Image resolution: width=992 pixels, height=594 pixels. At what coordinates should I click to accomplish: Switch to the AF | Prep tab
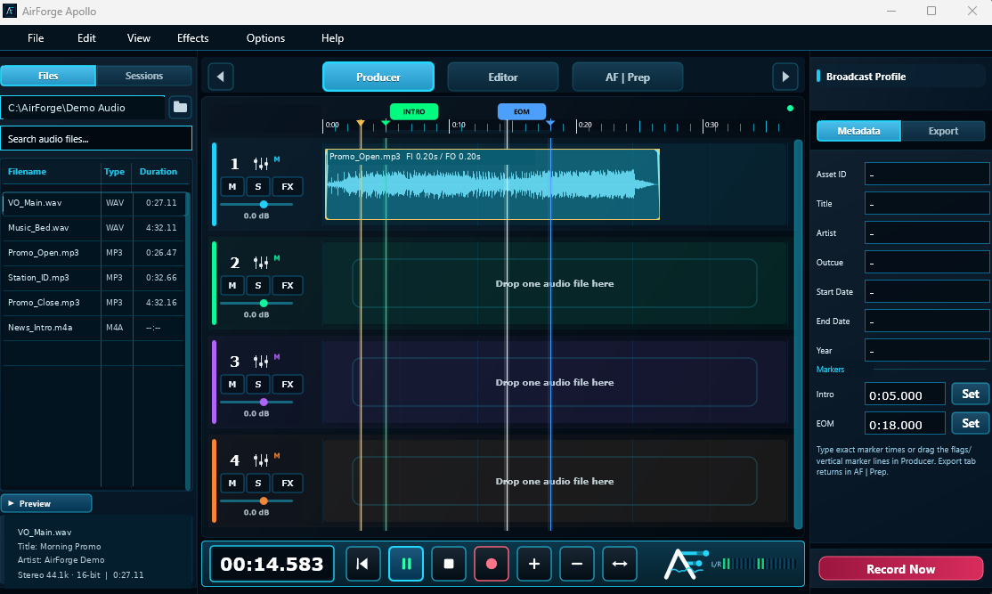coord(628,77)
